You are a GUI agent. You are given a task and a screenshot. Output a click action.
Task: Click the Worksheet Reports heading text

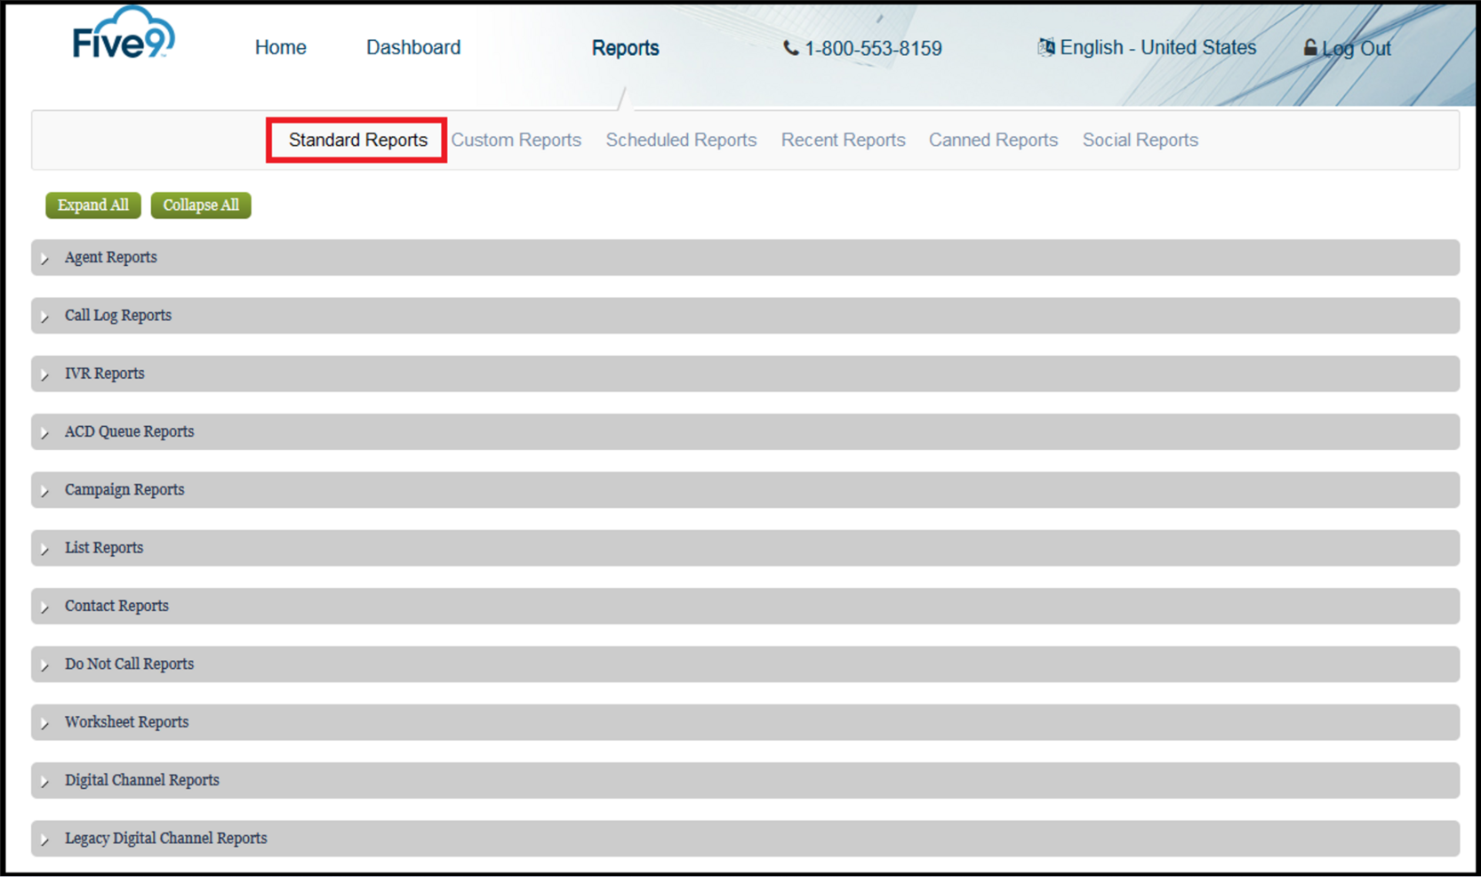tap(126, 722)
